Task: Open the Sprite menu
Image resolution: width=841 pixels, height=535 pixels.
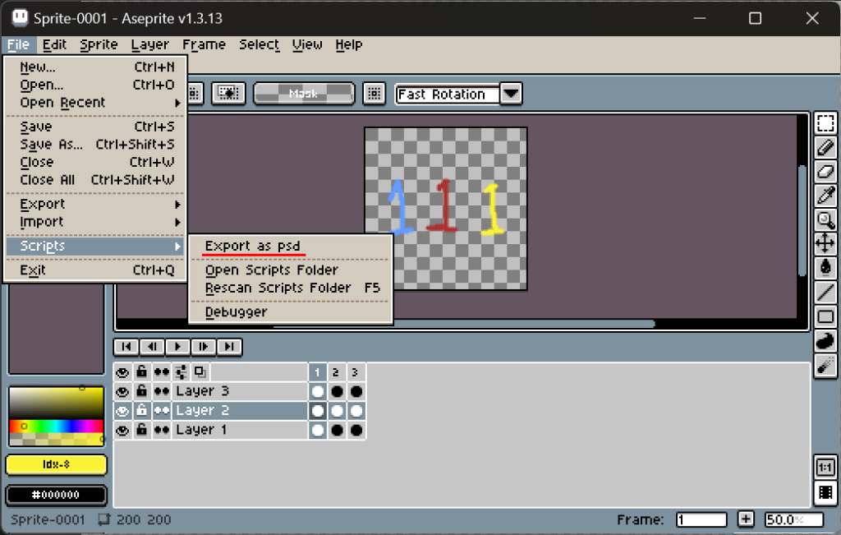Action: pyautogui.click(x=99, y=44)
